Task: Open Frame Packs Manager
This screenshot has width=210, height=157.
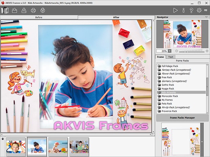Action: pyautogui.click(x=182, y=118)
